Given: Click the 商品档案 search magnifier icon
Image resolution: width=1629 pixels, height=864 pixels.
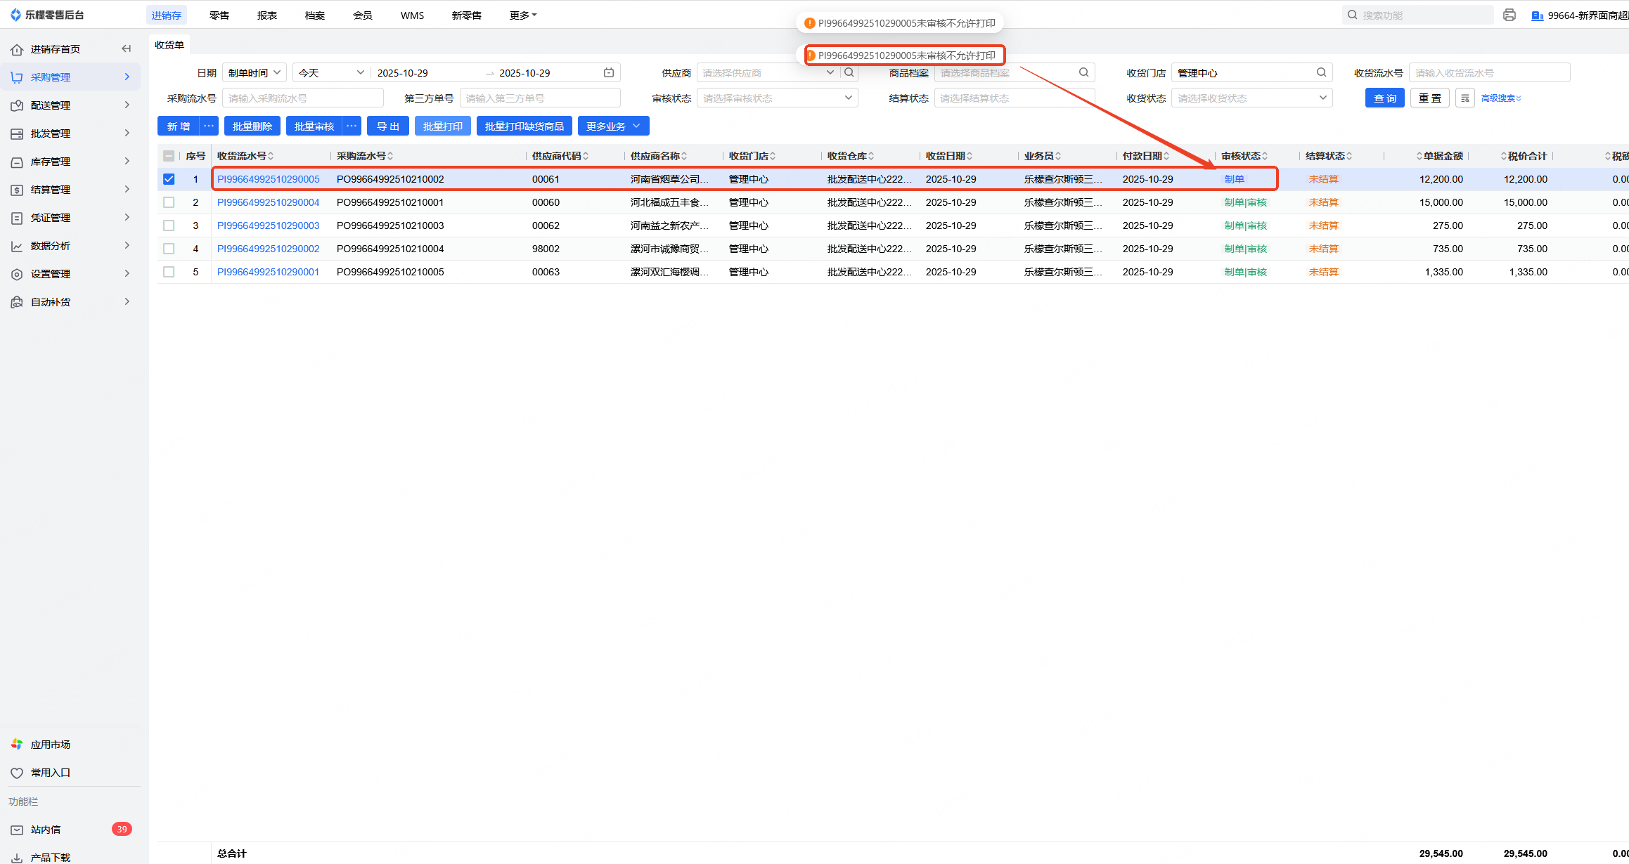Looking at the screenshot, I should click(1083, 72).
